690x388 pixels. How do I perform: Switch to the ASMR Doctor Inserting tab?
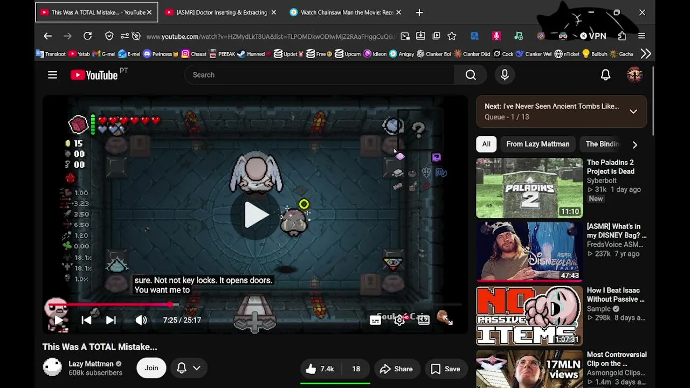(222, 12)
